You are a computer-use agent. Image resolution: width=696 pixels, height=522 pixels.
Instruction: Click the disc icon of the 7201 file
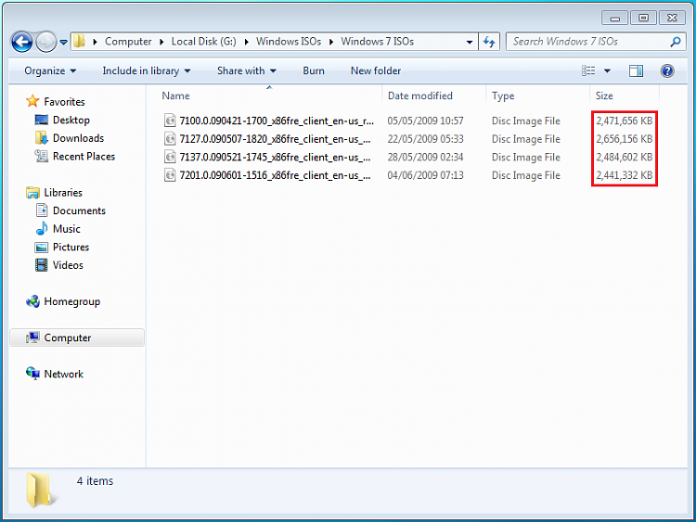click(170, 174)
